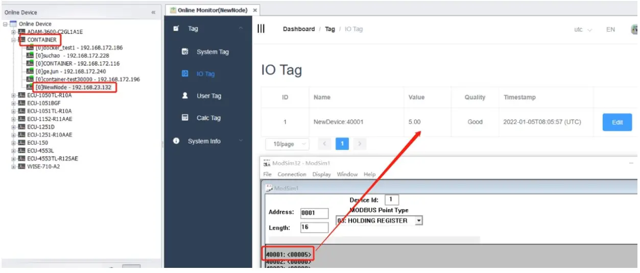The width and height of the screenshot is (640, 273).
Task: Open Display menu in ModSim32
Action: [322, 174]
